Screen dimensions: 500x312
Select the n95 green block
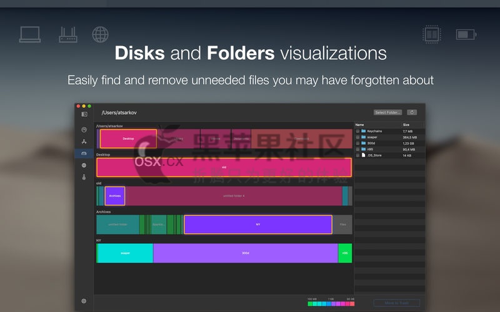pyautogui.click(x=345, y=253)
